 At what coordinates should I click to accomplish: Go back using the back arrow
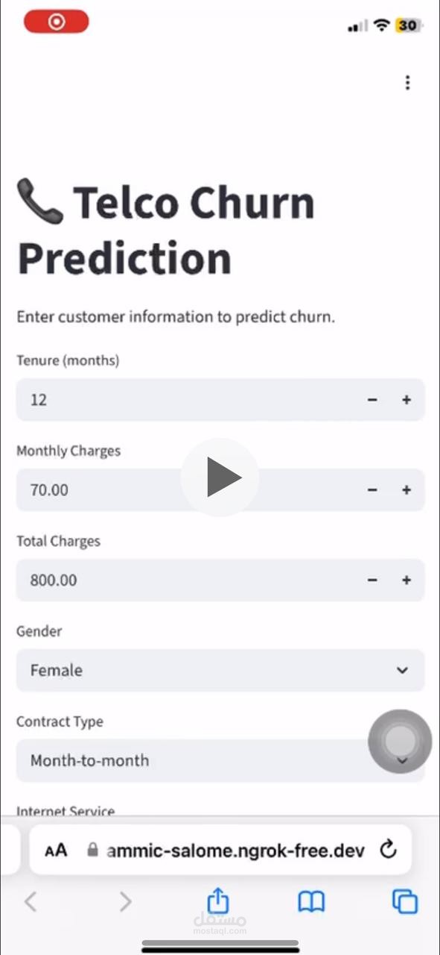pyautogui.click(x=30, y=901)
